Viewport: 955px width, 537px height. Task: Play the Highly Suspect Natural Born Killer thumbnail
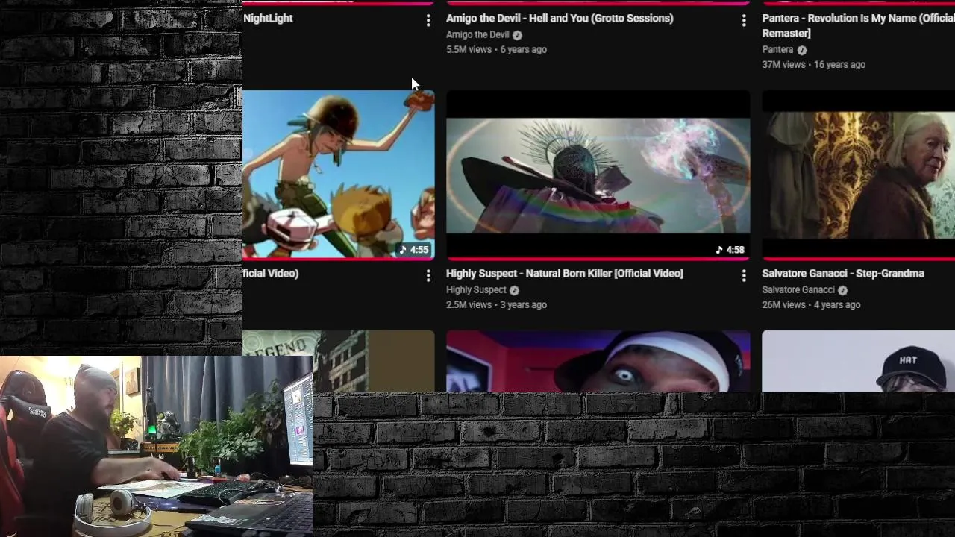[x=598, y=175]
